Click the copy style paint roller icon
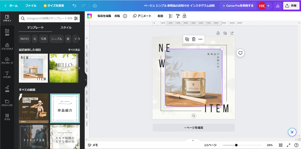The height and width of the screenshot is (149, 301). pos(178,16)
